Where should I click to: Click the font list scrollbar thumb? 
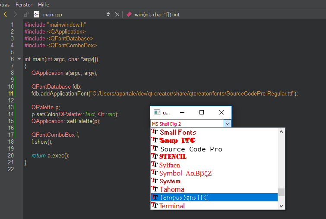(x=281, y=192)
